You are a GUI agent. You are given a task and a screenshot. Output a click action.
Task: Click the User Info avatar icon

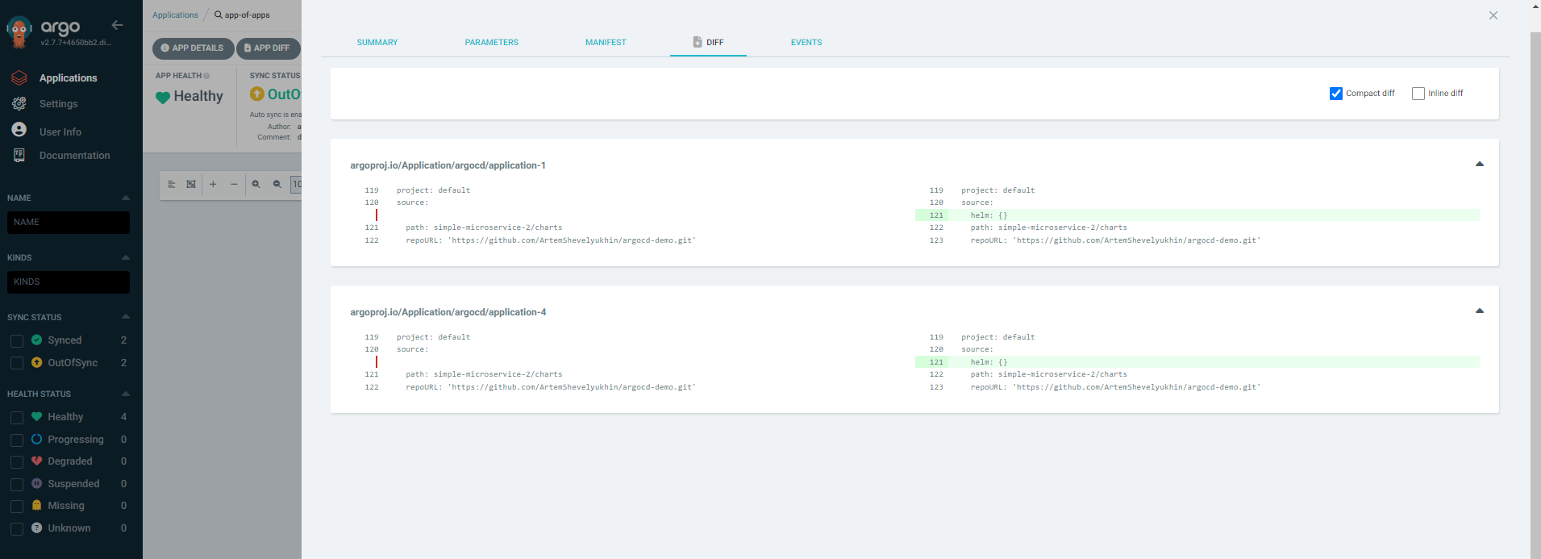(19, 130)
